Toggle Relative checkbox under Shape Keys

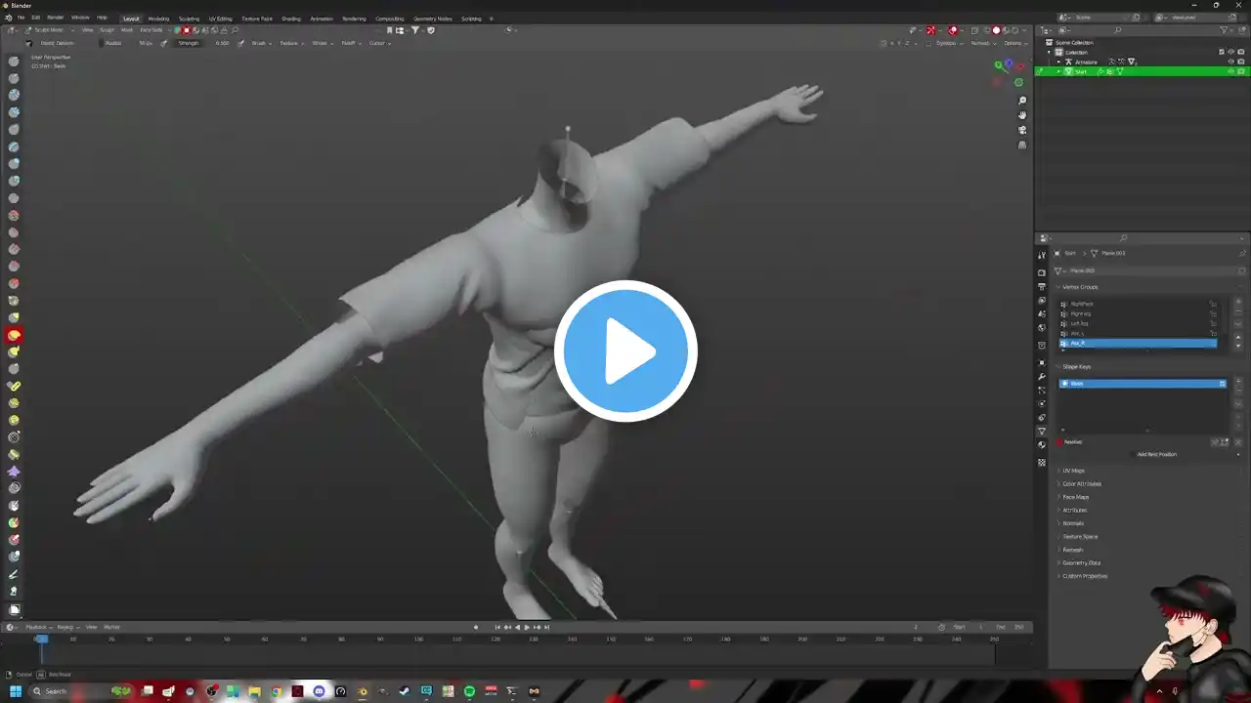pos(1059,442)
